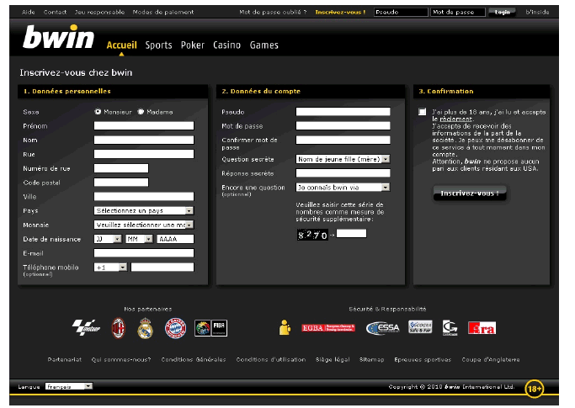
Task: Tick the 18+ terms acceptance checkbox
Action: coord(422,112)
